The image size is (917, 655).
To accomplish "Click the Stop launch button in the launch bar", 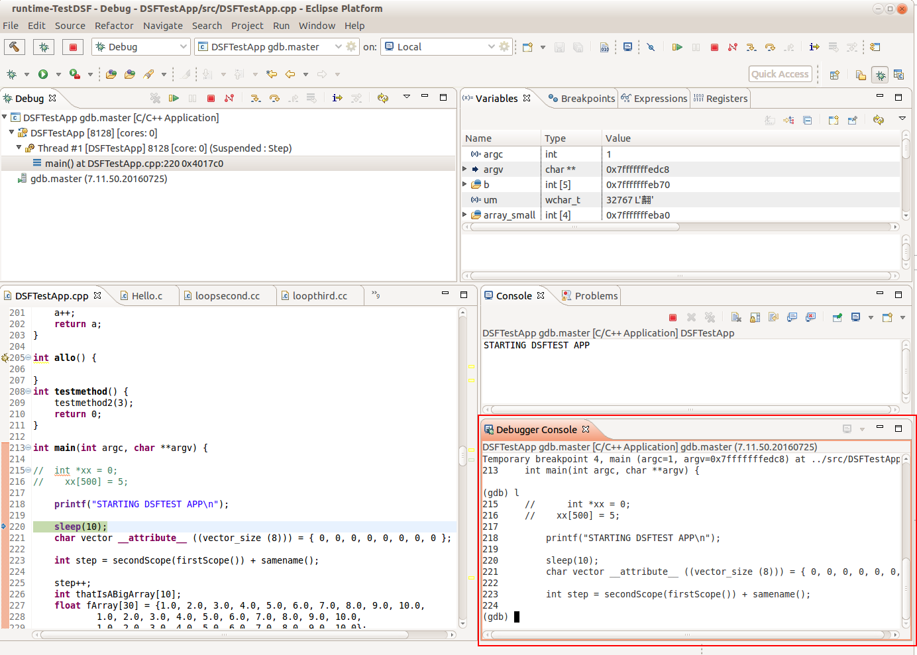I will tap(73, 47).
